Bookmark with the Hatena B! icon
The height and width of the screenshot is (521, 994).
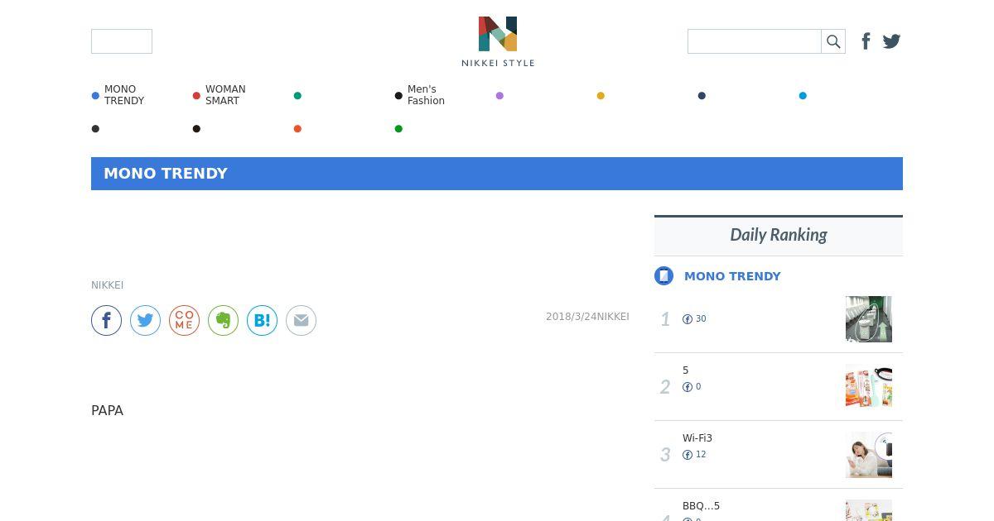coord(262,320)
